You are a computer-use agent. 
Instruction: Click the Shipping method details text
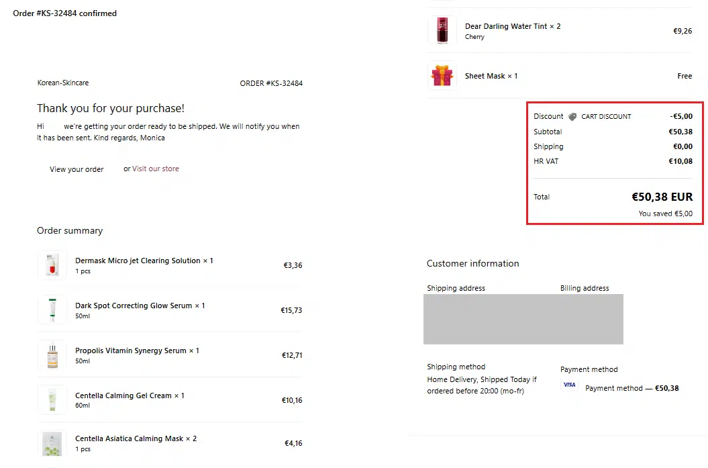coord(482,385)
